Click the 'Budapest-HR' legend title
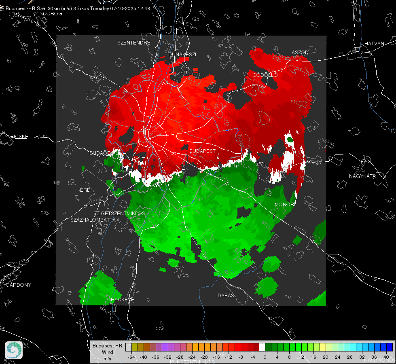This screenshot has height=364, width=396. [x=107, y=346]
